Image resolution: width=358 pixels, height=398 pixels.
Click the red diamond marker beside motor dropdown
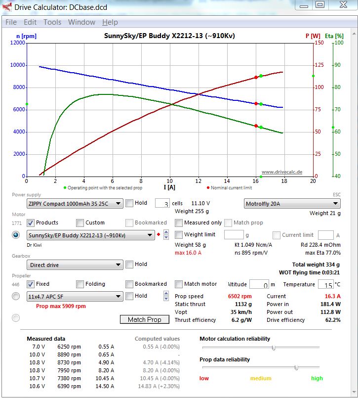pos(159,235)
